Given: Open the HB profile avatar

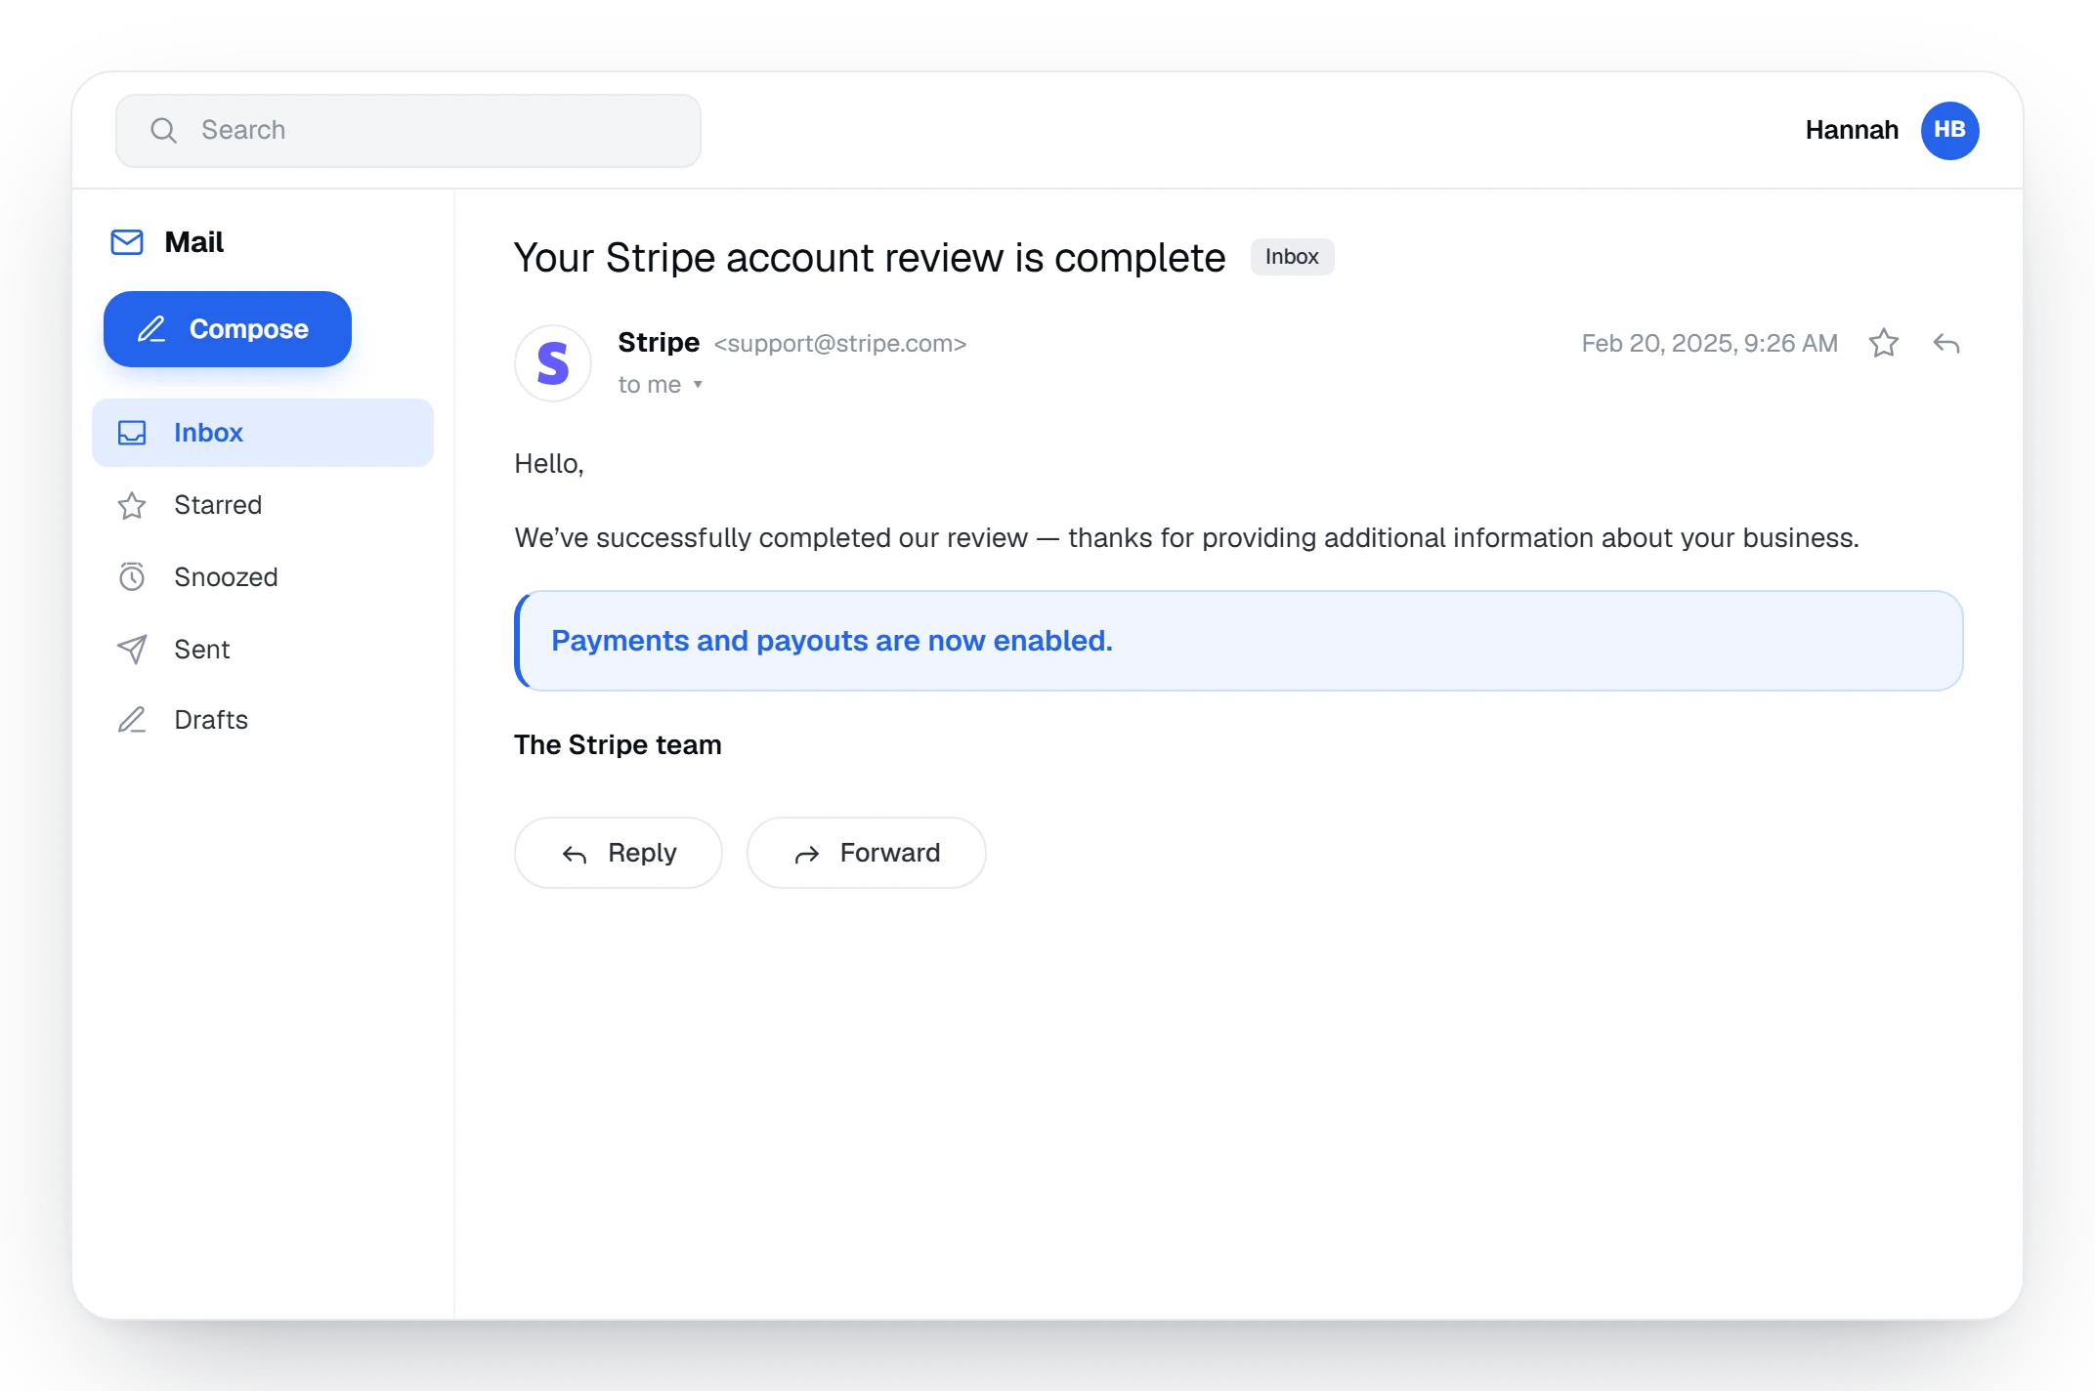Looking at the screenshot, I should click(x=1949, y=130).
